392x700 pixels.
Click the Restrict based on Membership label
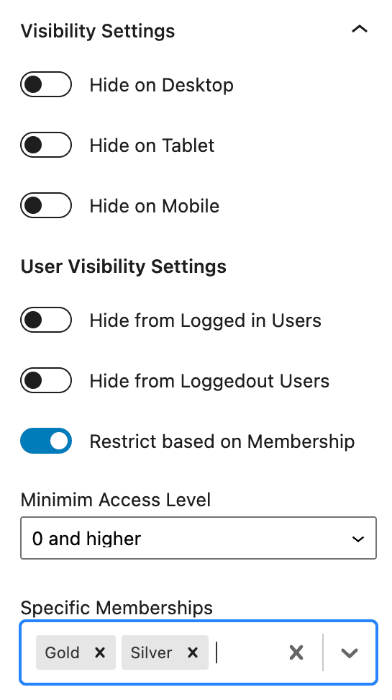(x=222, y=441)
